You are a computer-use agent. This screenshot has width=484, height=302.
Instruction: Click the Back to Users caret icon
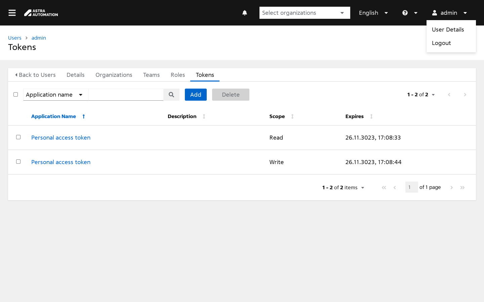click(16, 75)
